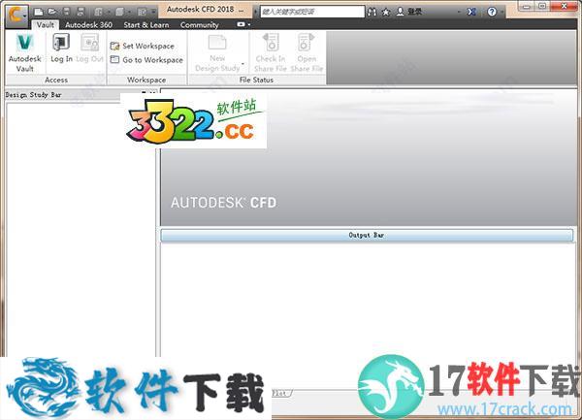Click the user sign-in icon
The height and width of the screenshot is (420, 582).
400,12
